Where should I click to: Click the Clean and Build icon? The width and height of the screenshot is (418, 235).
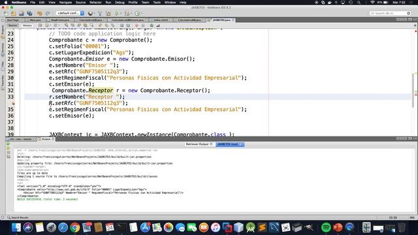pos(108,13)
